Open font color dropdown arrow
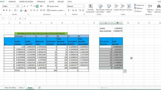 (x=28, y=10)
